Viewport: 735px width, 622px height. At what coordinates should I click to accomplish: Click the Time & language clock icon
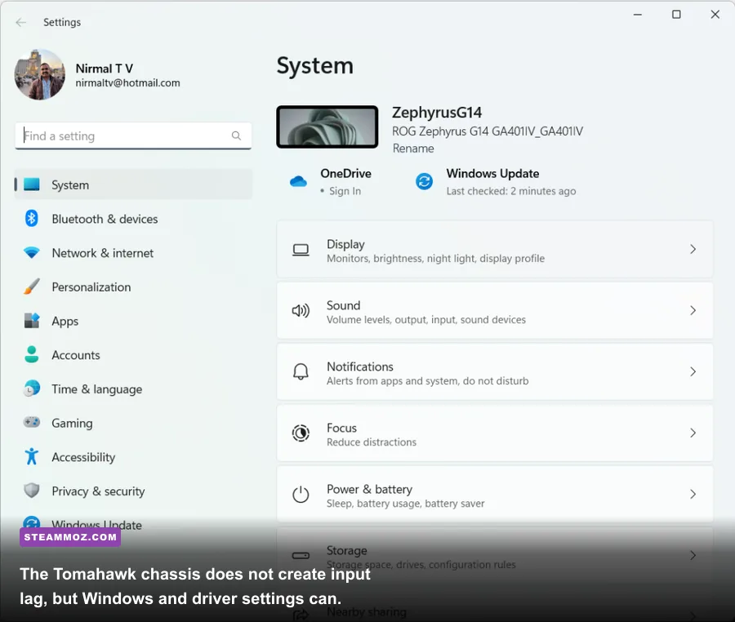click(x=32, y=389)
